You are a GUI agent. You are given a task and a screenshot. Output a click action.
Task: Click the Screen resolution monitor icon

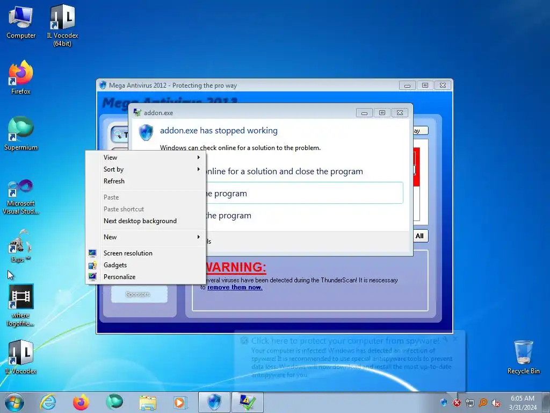click(x=92, y=253)
